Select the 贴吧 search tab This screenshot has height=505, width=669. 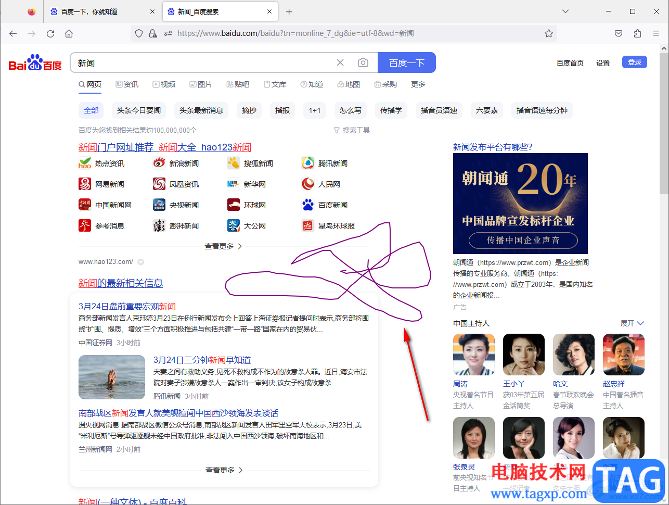click(238, 84)
